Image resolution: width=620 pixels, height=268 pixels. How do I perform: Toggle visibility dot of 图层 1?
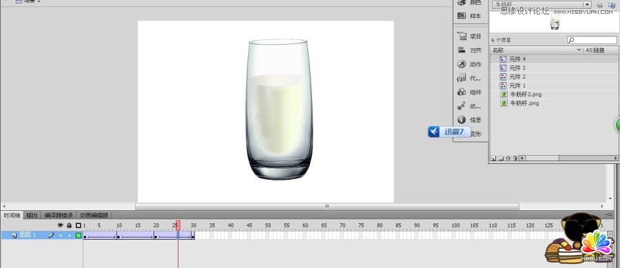pos(61,235)
